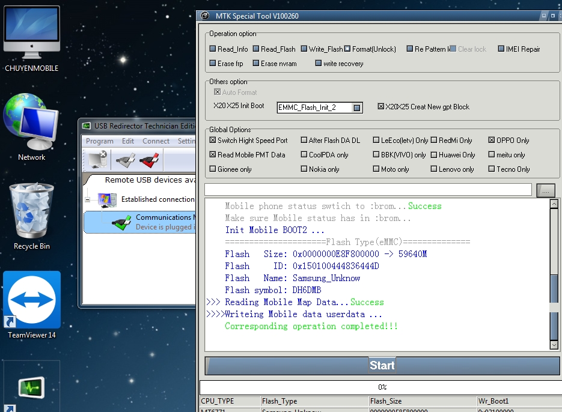Tick the CoolPDA only checkbox

tap(304, 154)
